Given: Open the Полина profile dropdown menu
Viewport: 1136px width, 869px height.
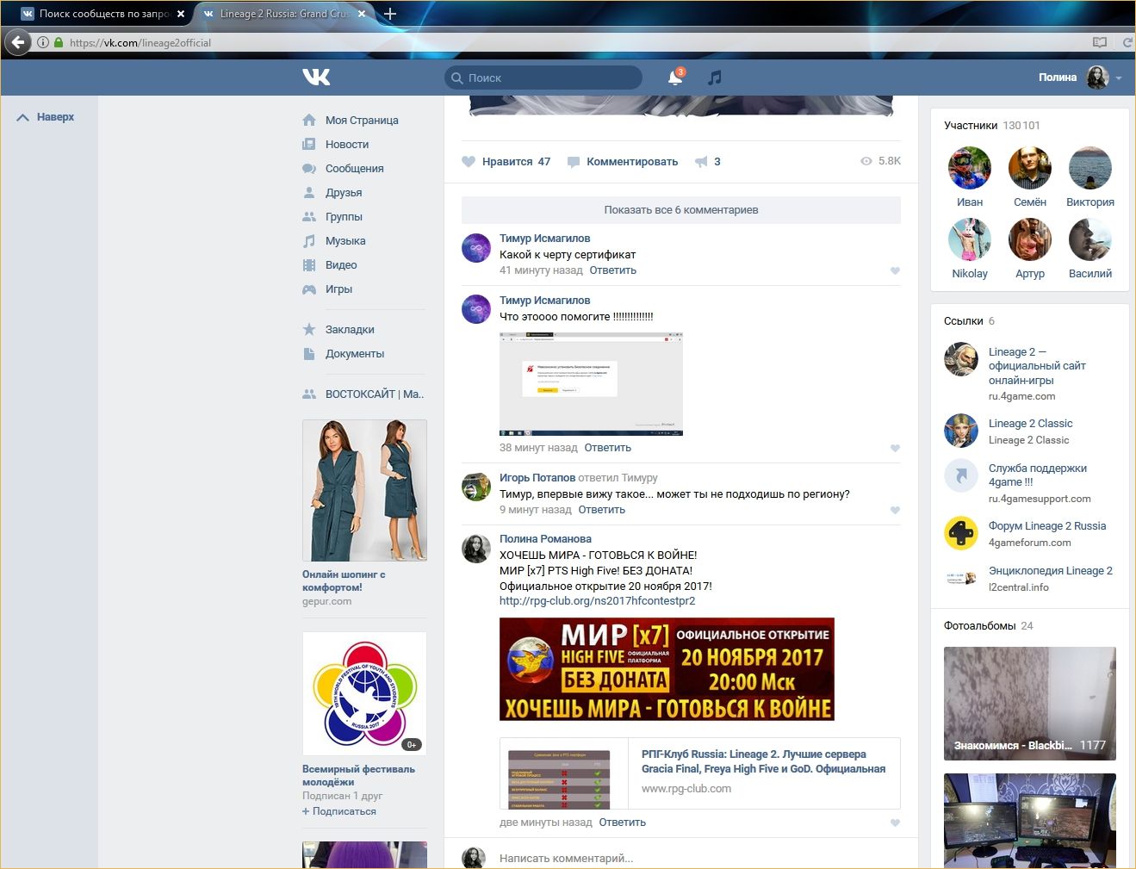Looking at the screenshot, I should (1119, 78).
